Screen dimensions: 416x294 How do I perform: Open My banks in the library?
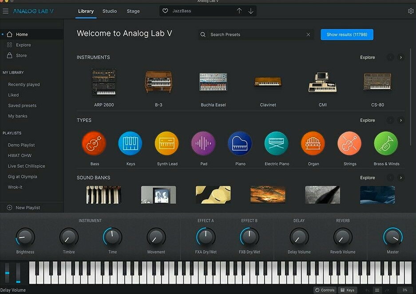[x=17, y=116]
